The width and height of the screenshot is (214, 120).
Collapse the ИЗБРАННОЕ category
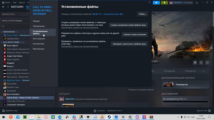pos(2,32)
